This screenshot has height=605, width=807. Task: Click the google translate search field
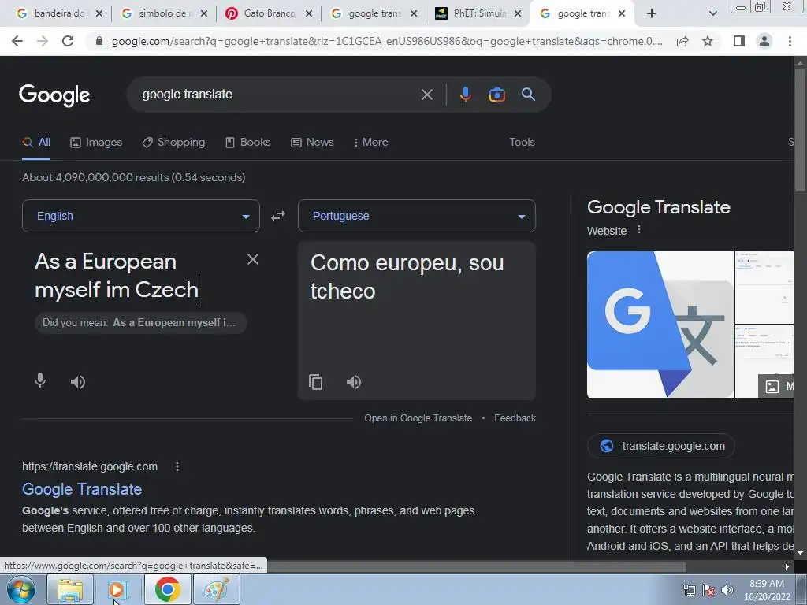(x=278, y=95)
